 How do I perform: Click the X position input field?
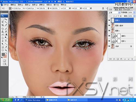coord(18,8)
